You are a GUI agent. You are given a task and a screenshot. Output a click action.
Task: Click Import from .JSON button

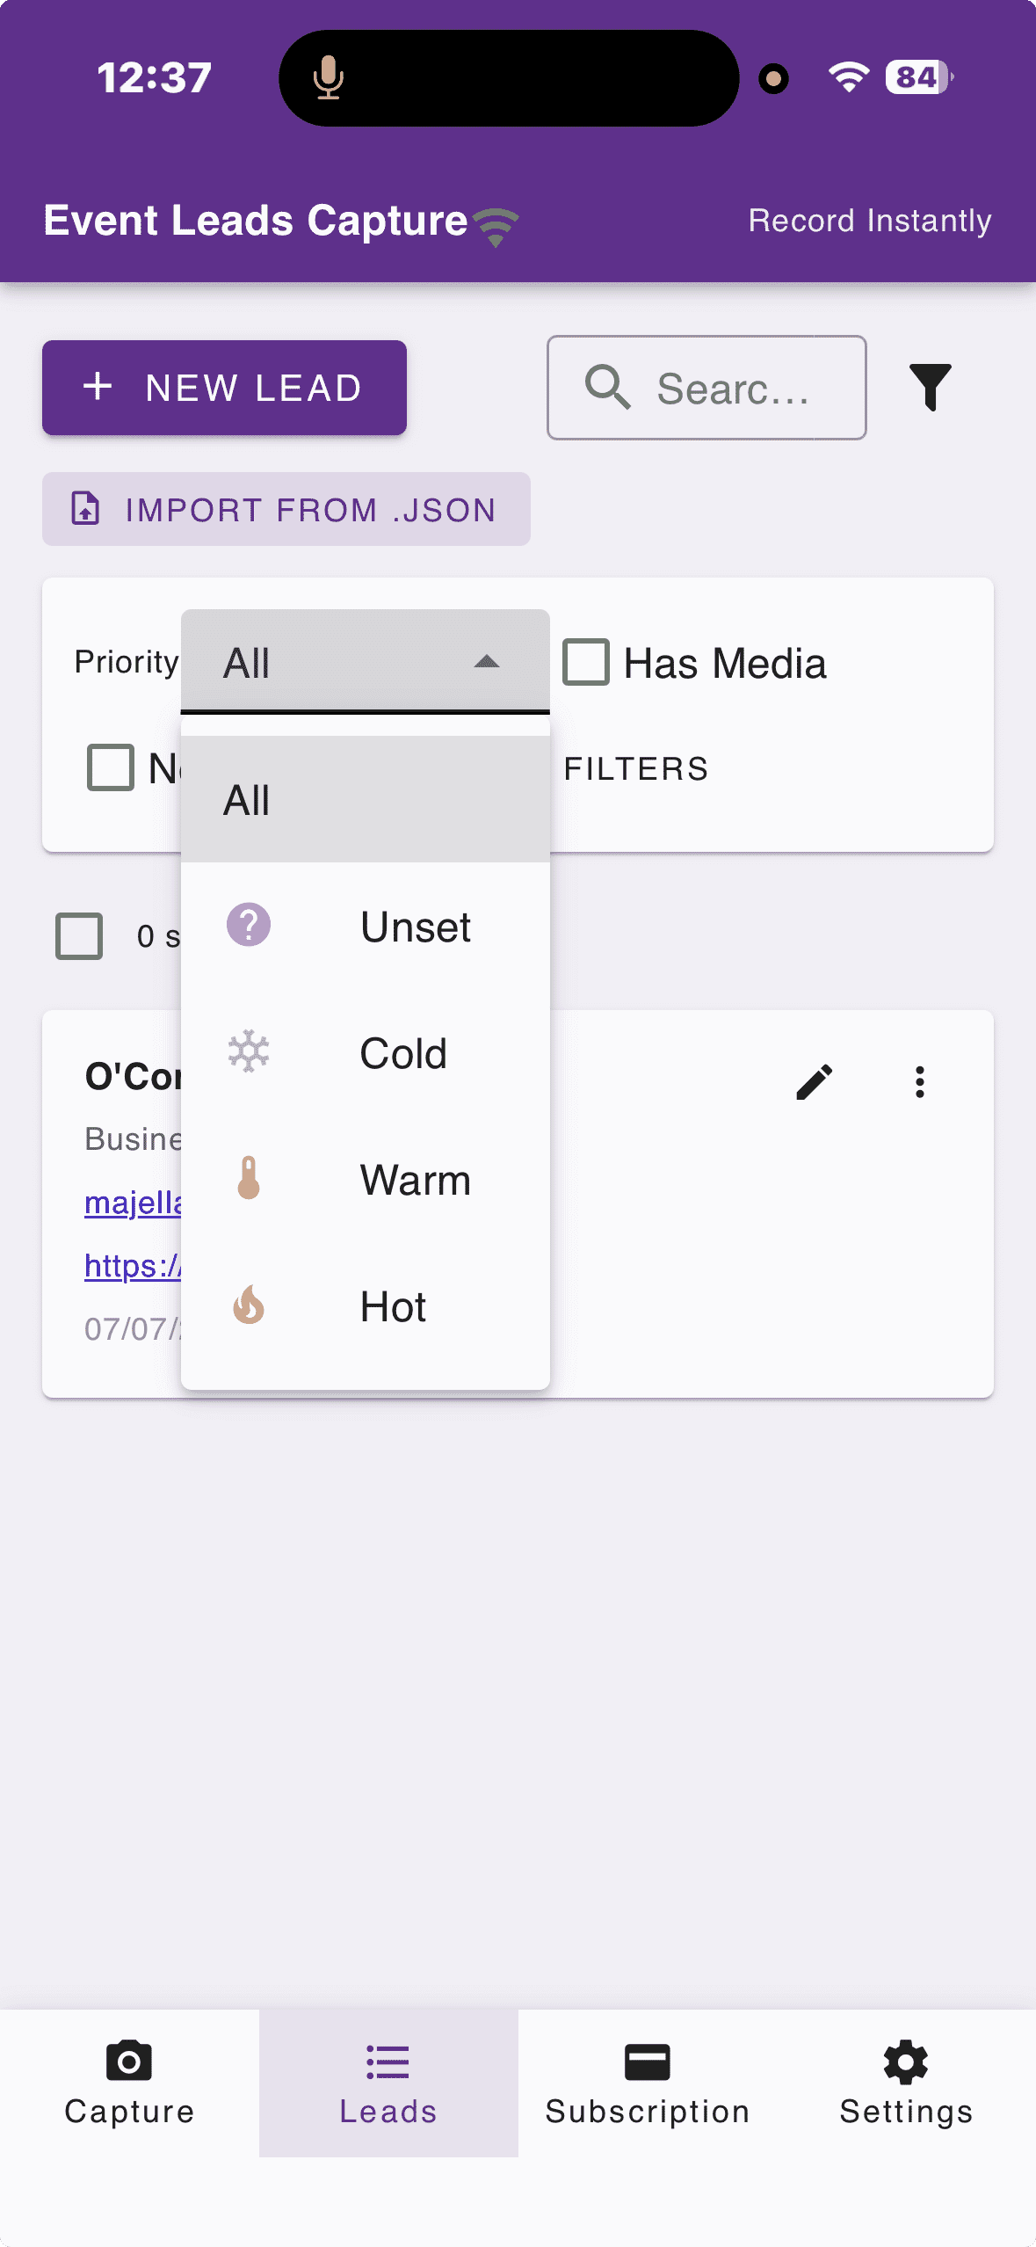(x=286, y=509)
